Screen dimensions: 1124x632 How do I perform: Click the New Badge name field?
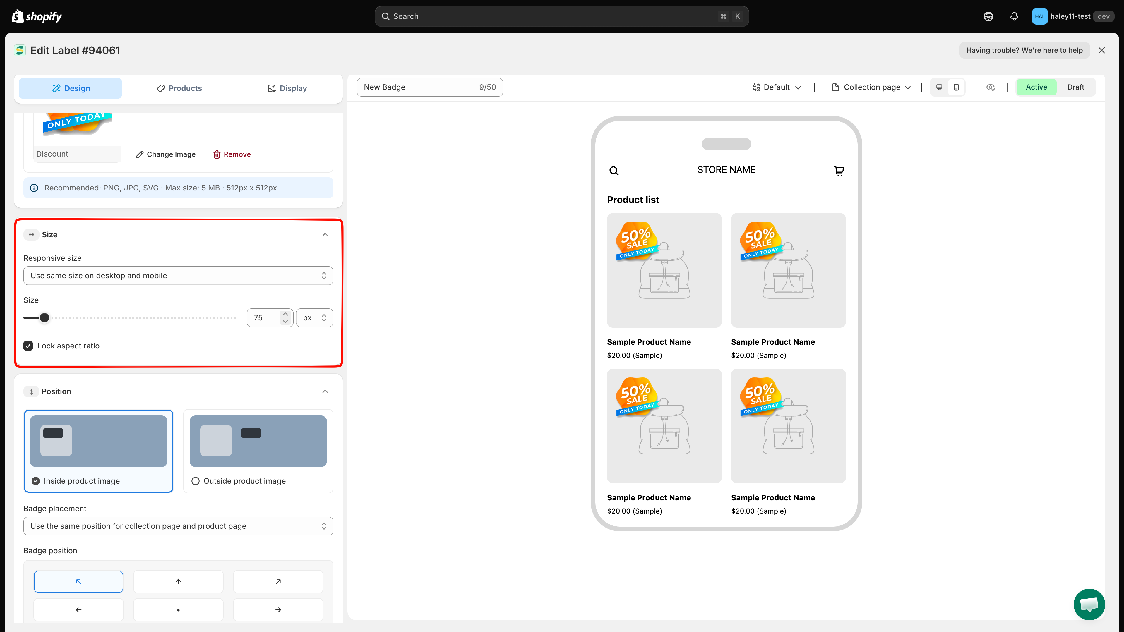click(x=430, y=87)
